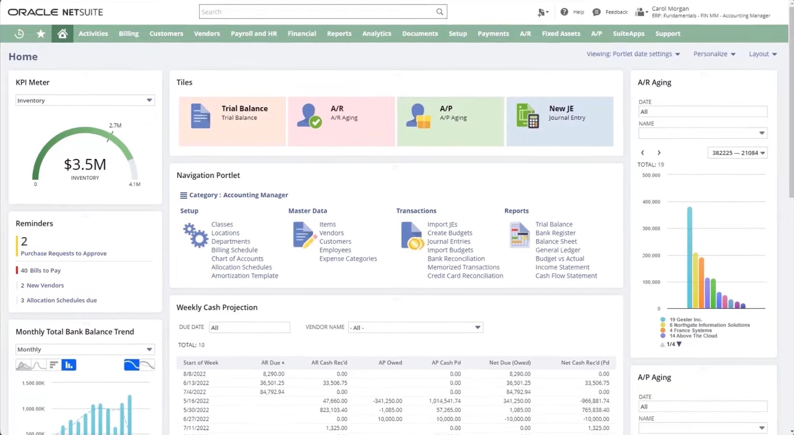Open the Trial Balance tile
Image resolution: width=794 pixels, height=435 pixels.
coord(232,121)
